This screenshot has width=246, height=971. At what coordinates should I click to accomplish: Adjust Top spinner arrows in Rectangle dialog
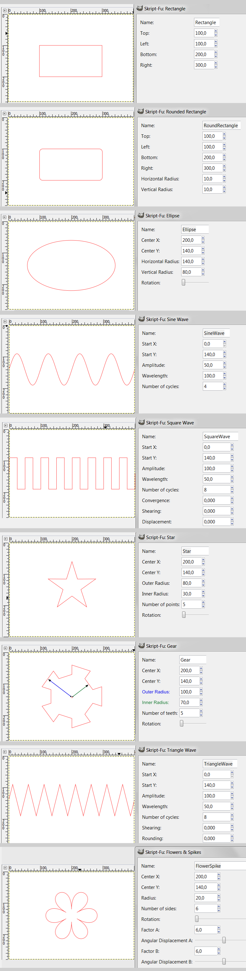click(x=216, y=33)
